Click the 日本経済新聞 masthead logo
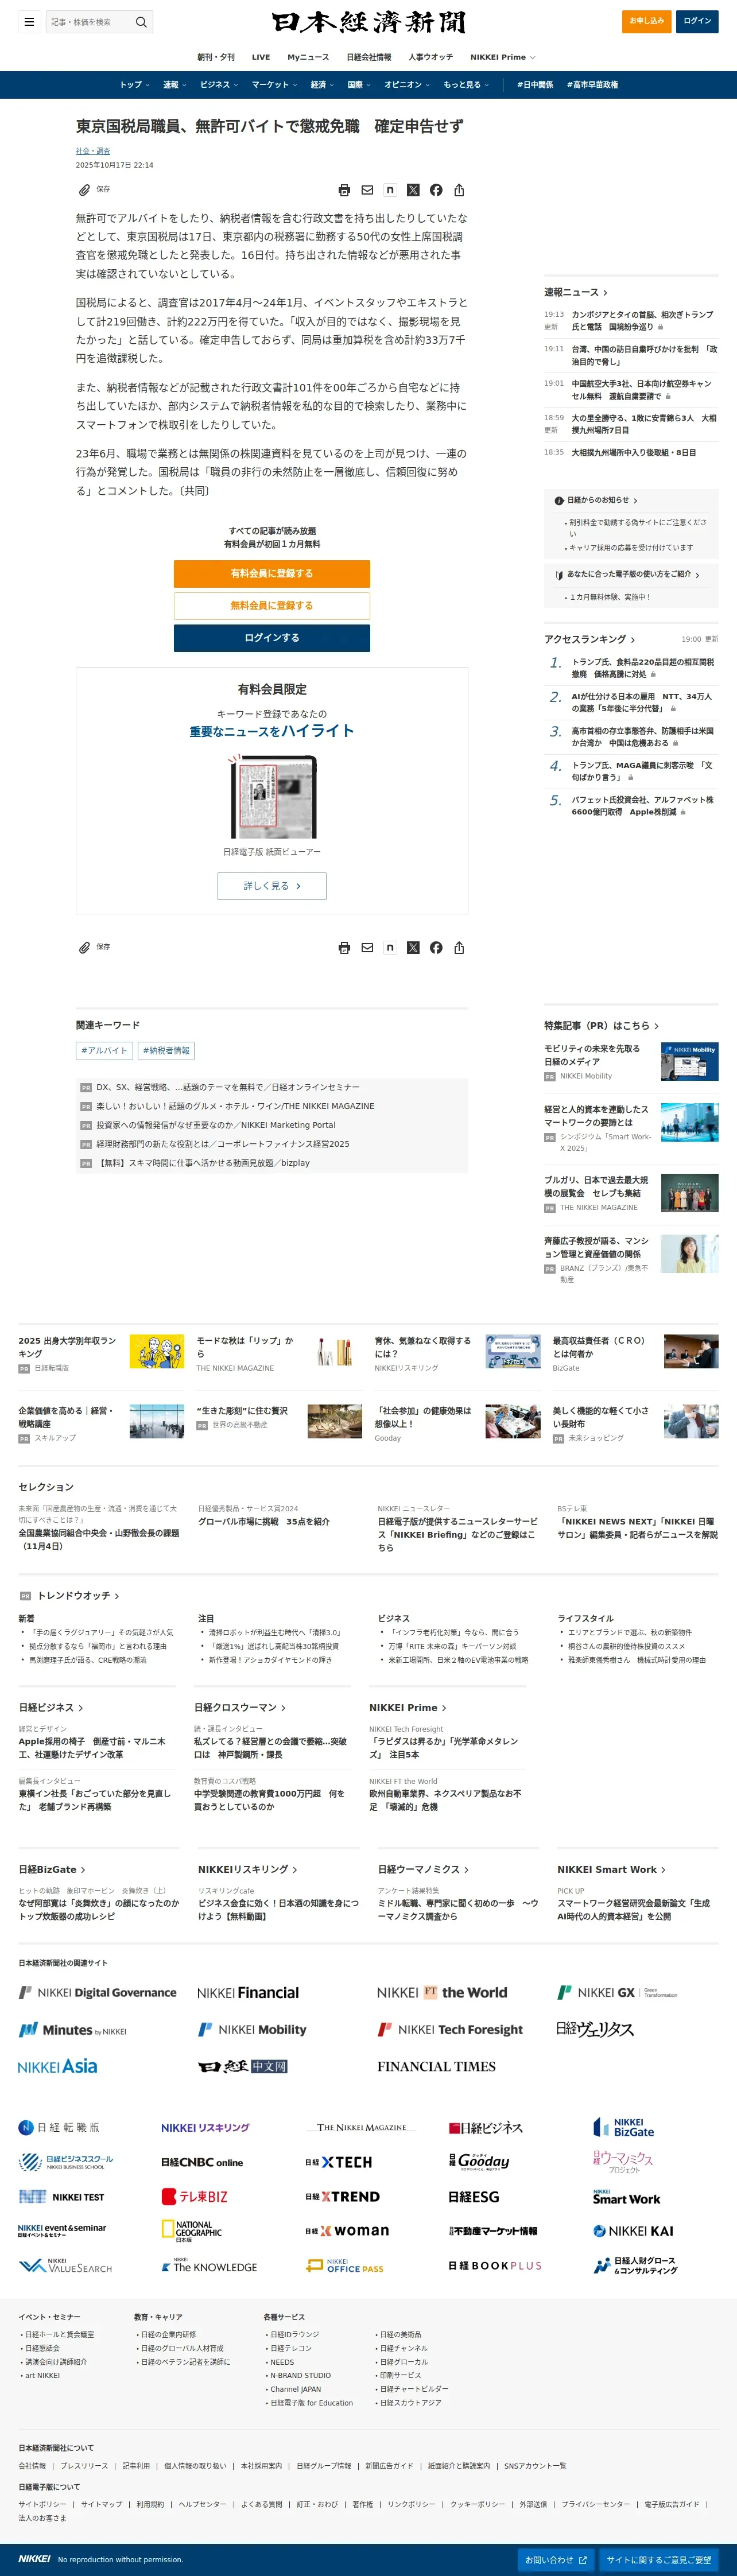Screen dimensions: 737x2576 pos(368,22)
